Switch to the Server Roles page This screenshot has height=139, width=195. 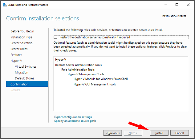[x=19, y=49]
